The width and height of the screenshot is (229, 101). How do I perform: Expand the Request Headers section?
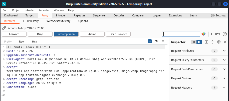(x=224, y=88)
